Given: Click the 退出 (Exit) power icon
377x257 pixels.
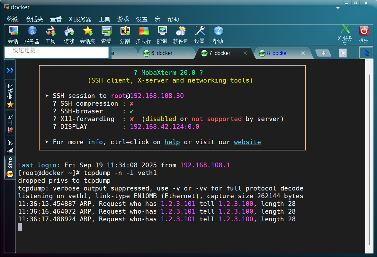Looking at the screenshot, I should point(364,35).
